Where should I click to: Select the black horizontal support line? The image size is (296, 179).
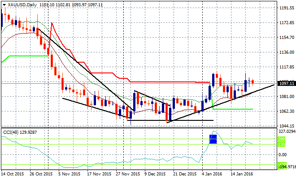click(x=170, y=120)
